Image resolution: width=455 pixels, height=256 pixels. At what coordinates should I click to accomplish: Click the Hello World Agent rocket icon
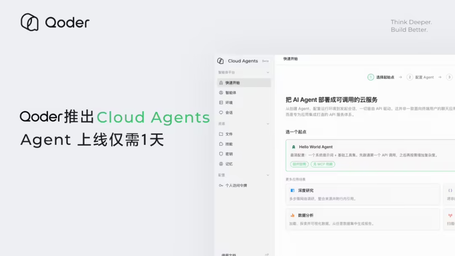click(294, 147)
